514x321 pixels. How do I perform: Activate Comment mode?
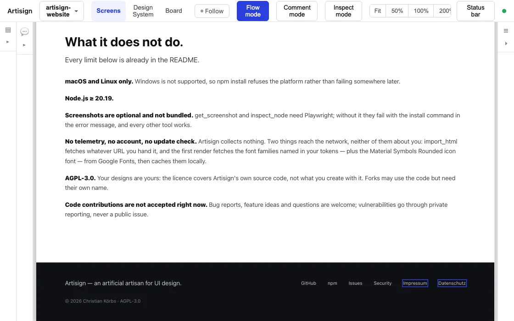(297, 11)
